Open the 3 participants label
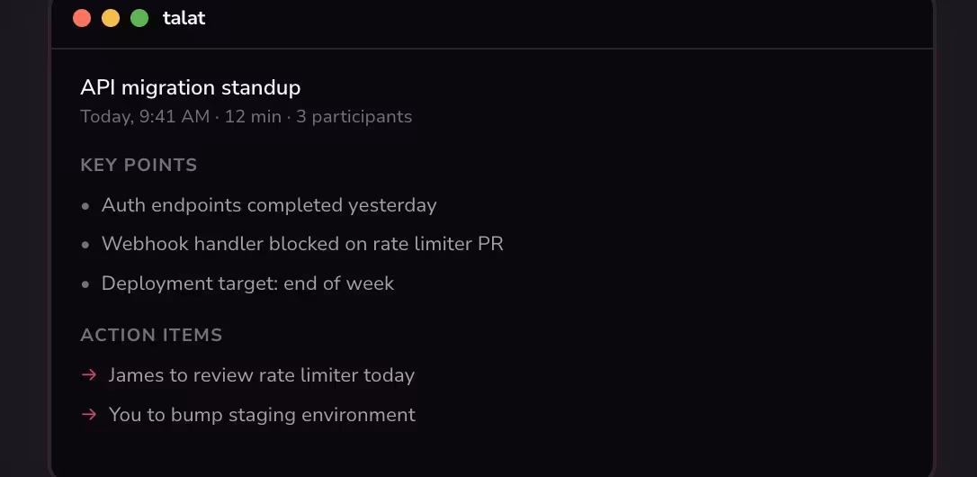Image resolution: width=977 pixels, height=477 pixels. pyautogui.click(x=354, y=116)
